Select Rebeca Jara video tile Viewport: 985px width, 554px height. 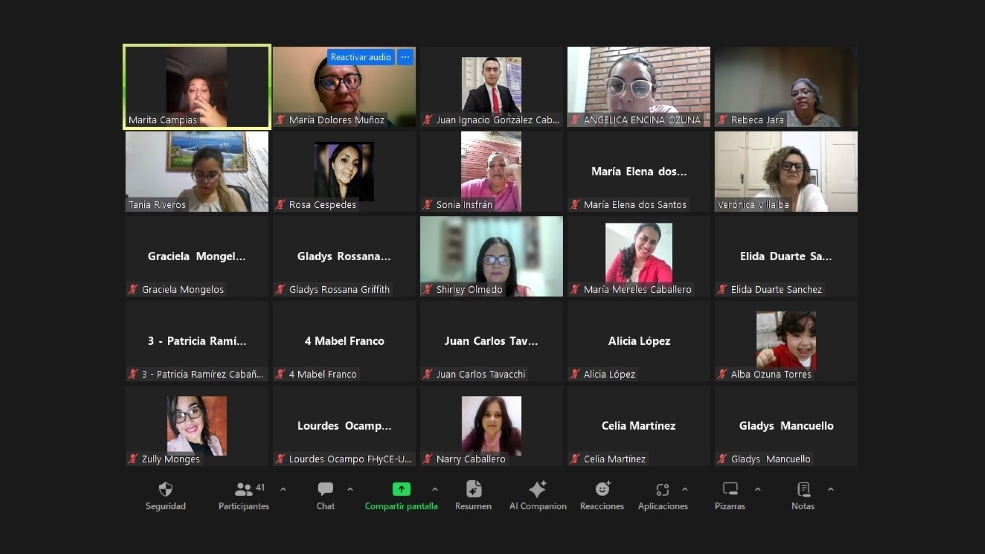(x=786, y=87)
